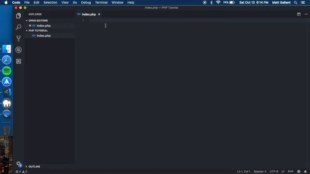Open the Manage gear menu
Viewport: 310px width, 174px height.
tap(19, 164)
